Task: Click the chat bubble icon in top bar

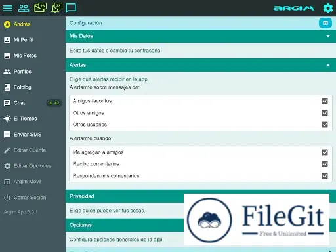Action: [71, 8]
